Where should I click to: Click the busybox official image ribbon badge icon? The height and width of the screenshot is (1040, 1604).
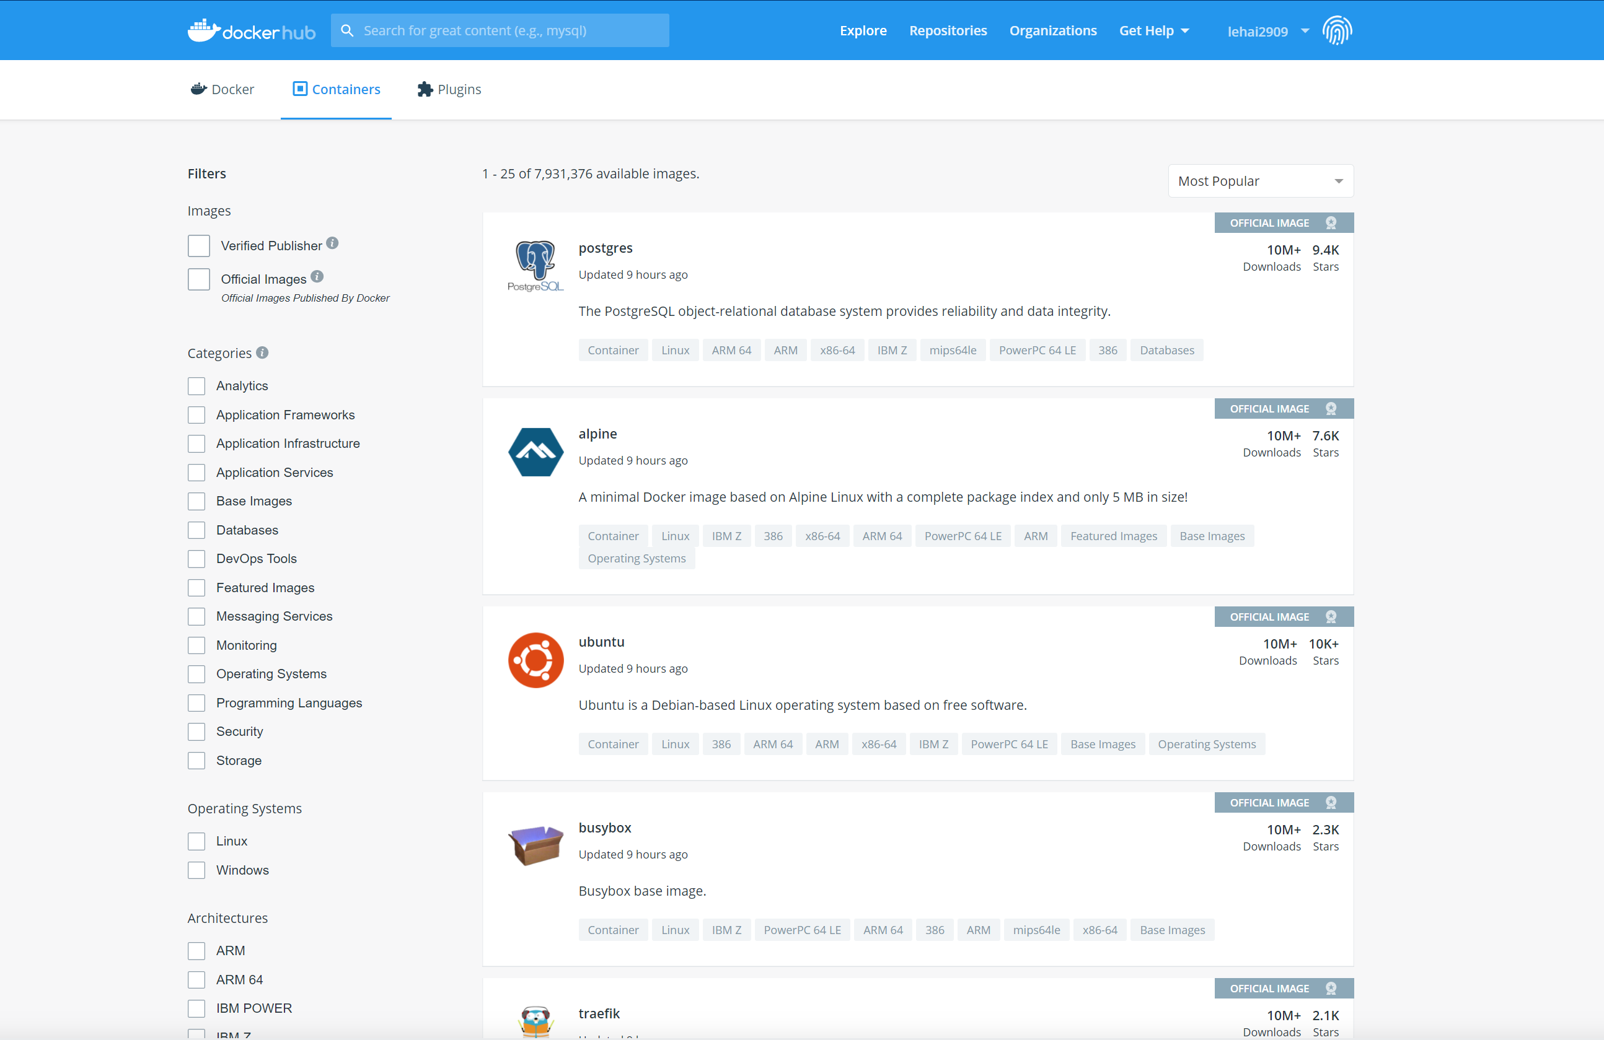coord(1331,802)
